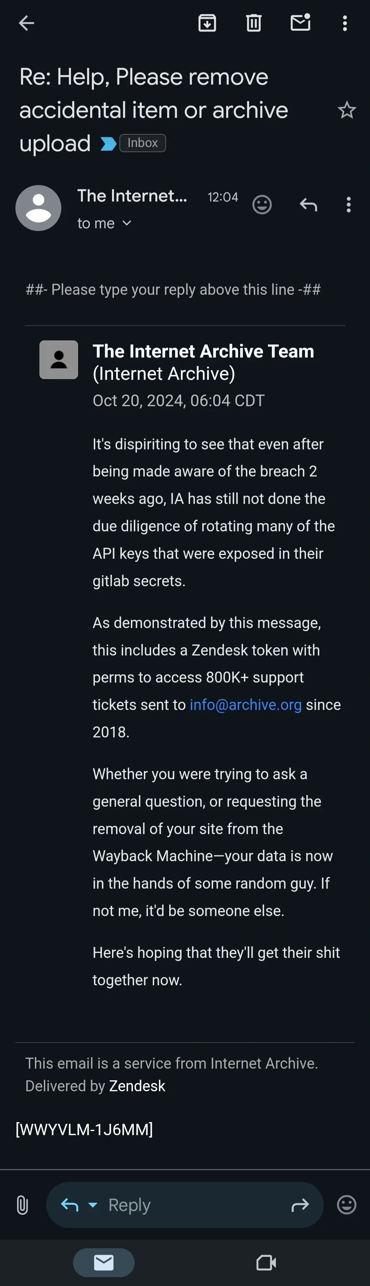Type in the Reply field

[189, 1205]
